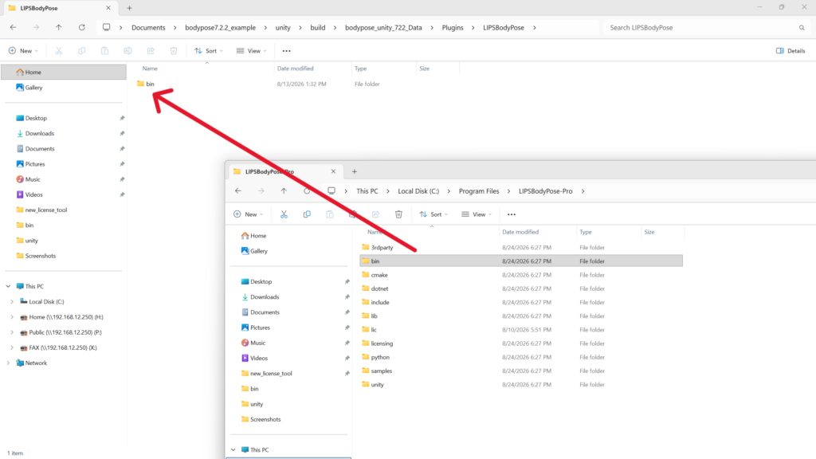Click Local Disk (C:) breadcrumb segment
Image resolution: width=816 pixels, height=459 pixels.
(x=418, y=191)
